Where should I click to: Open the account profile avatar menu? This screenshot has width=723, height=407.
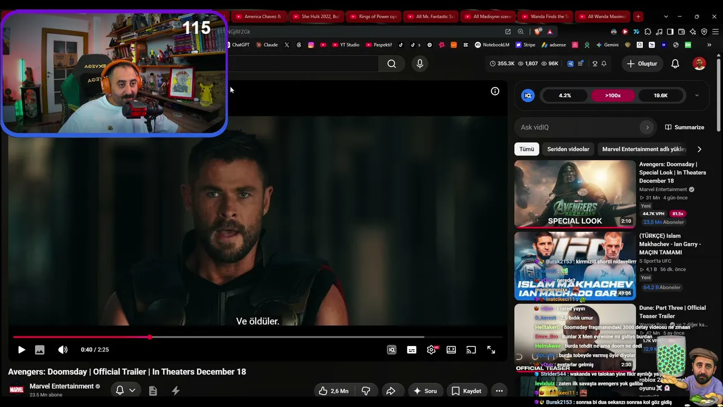pyautogui.click(x=699, y=64)
